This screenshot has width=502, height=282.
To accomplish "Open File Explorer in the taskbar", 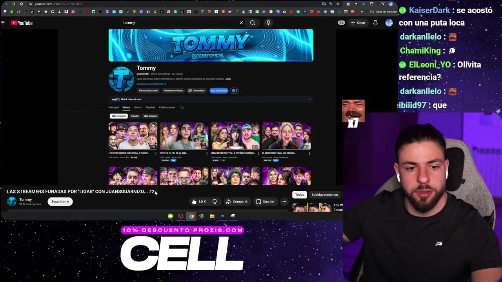I will point(212,216).
